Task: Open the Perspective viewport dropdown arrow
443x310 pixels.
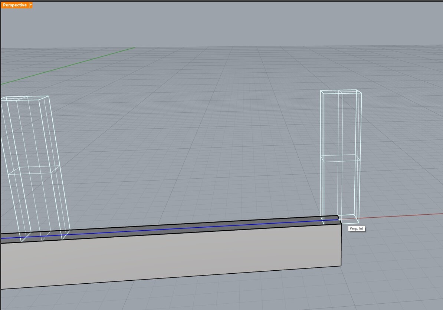Action: click(x=31, y=5)
